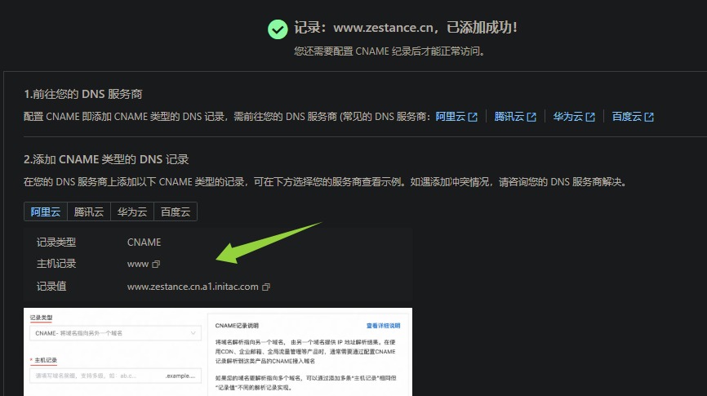Screen dimensions: 707x396
Task: Click the external link icon beside 阿里云
Action: coord(473,117)
